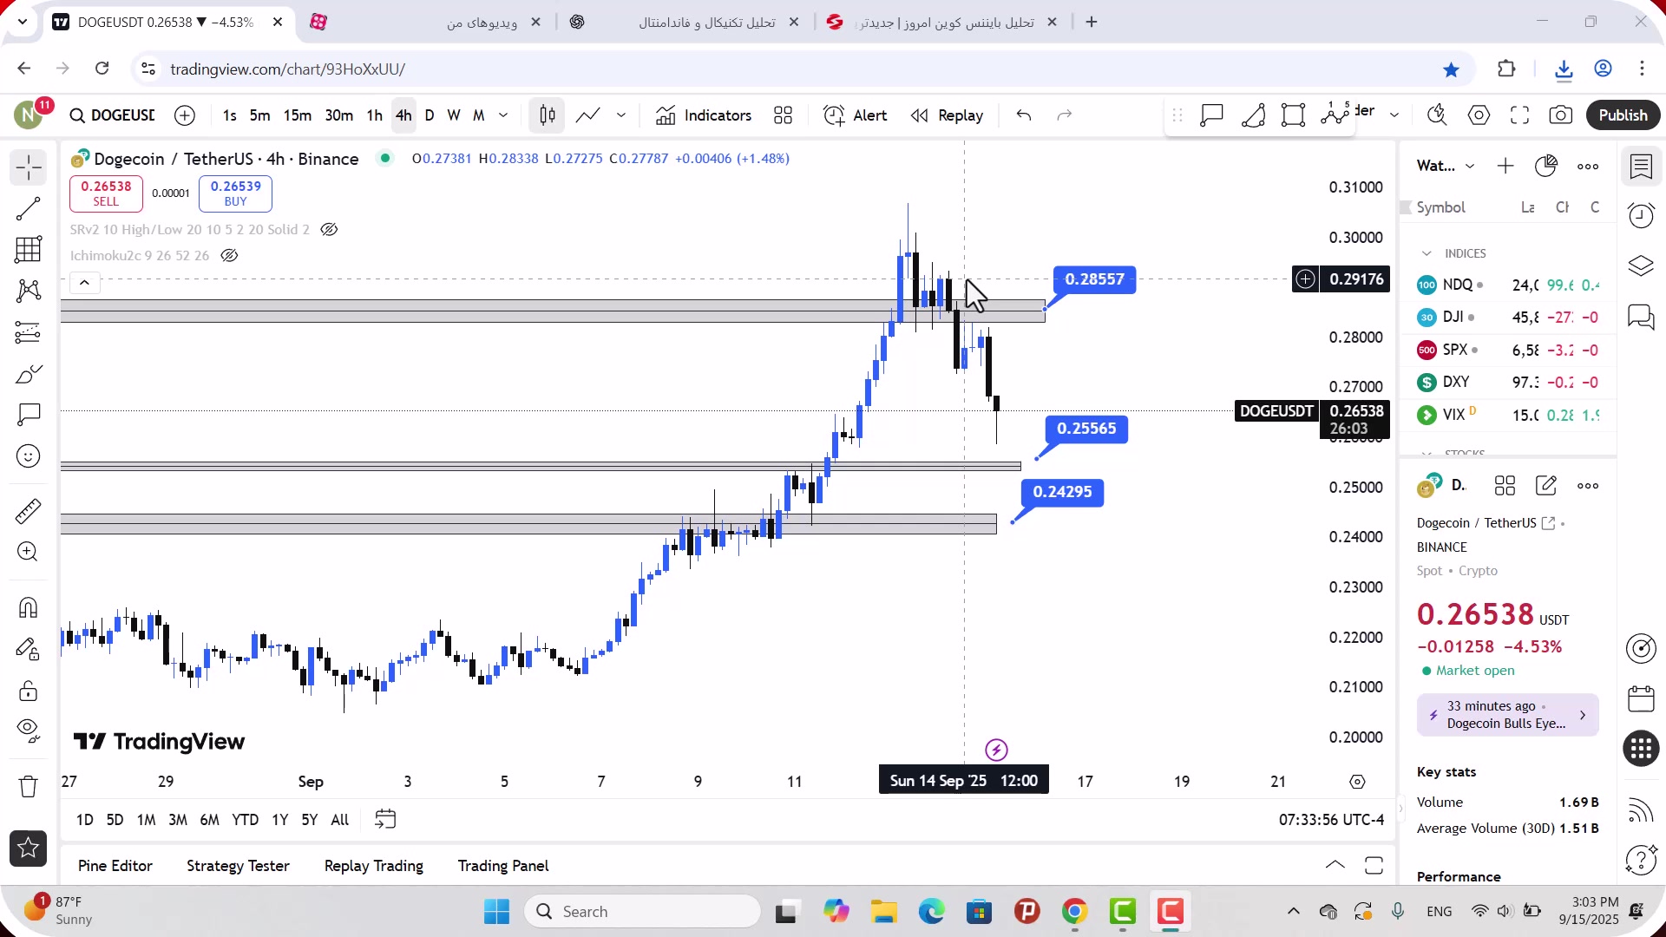Open the emoji icons tool
The height and width of the screenshot is (937, 1666).
pyautogui.click(x=29, y=456)
